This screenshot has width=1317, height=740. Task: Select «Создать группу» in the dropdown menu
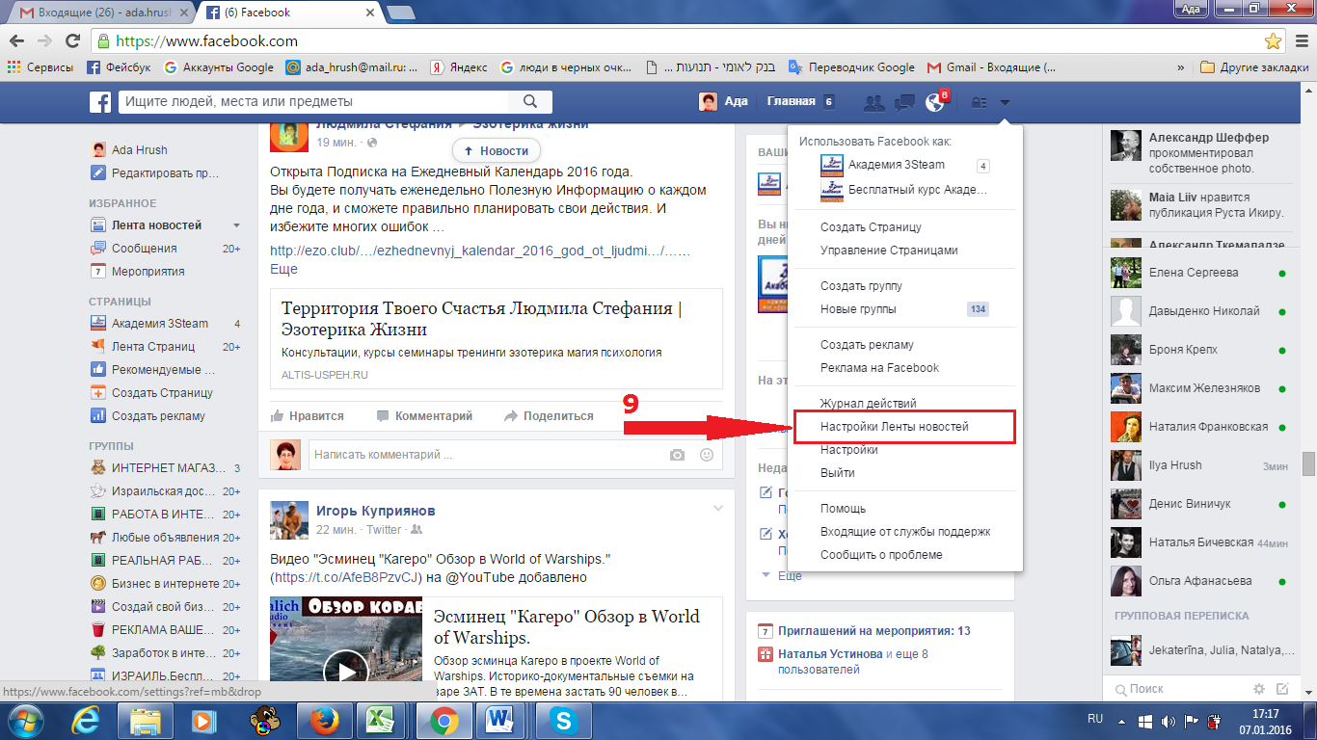(862, 286)
